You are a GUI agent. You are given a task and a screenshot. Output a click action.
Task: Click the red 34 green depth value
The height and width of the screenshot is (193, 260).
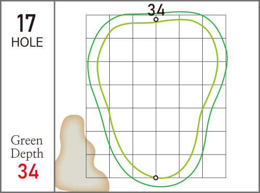click(28, 171)
